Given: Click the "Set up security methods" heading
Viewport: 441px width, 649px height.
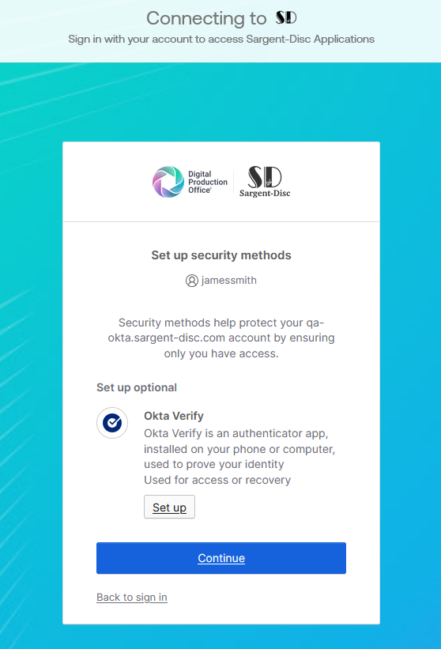Looking at the screenshot, I should coord(221,255).
